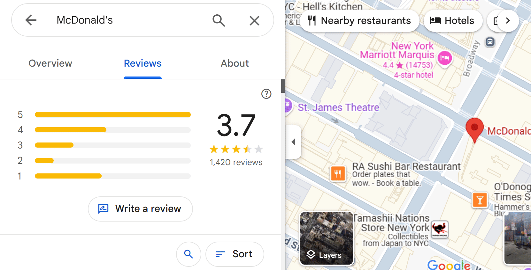
Task: Switch to the Overview tab
Action: [x=50, y=63]
